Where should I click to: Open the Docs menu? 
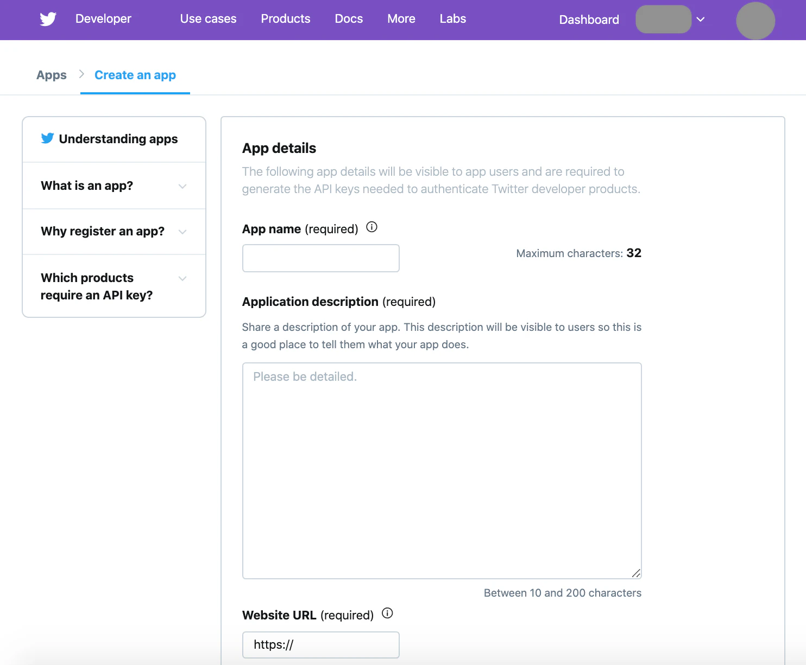coord(349,19)
